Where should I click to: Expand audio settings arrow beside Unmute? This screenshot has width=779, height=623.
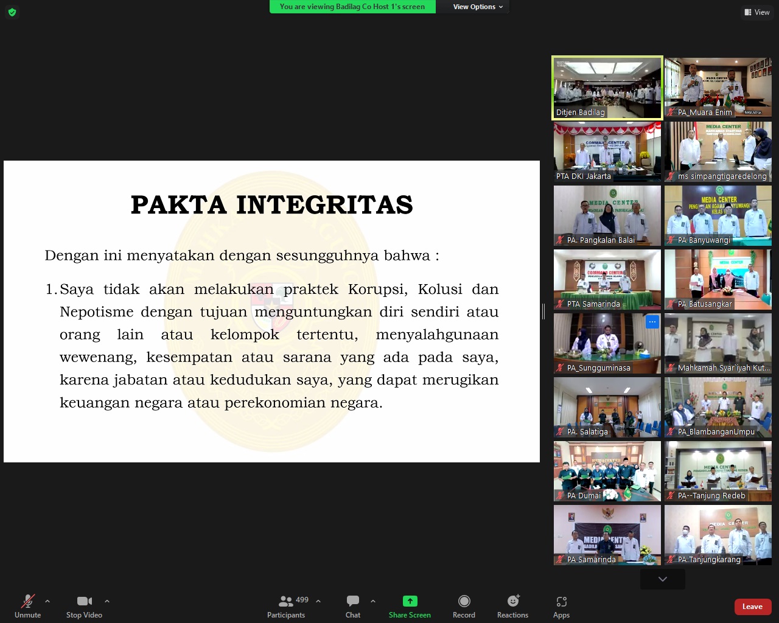[47, 601]
